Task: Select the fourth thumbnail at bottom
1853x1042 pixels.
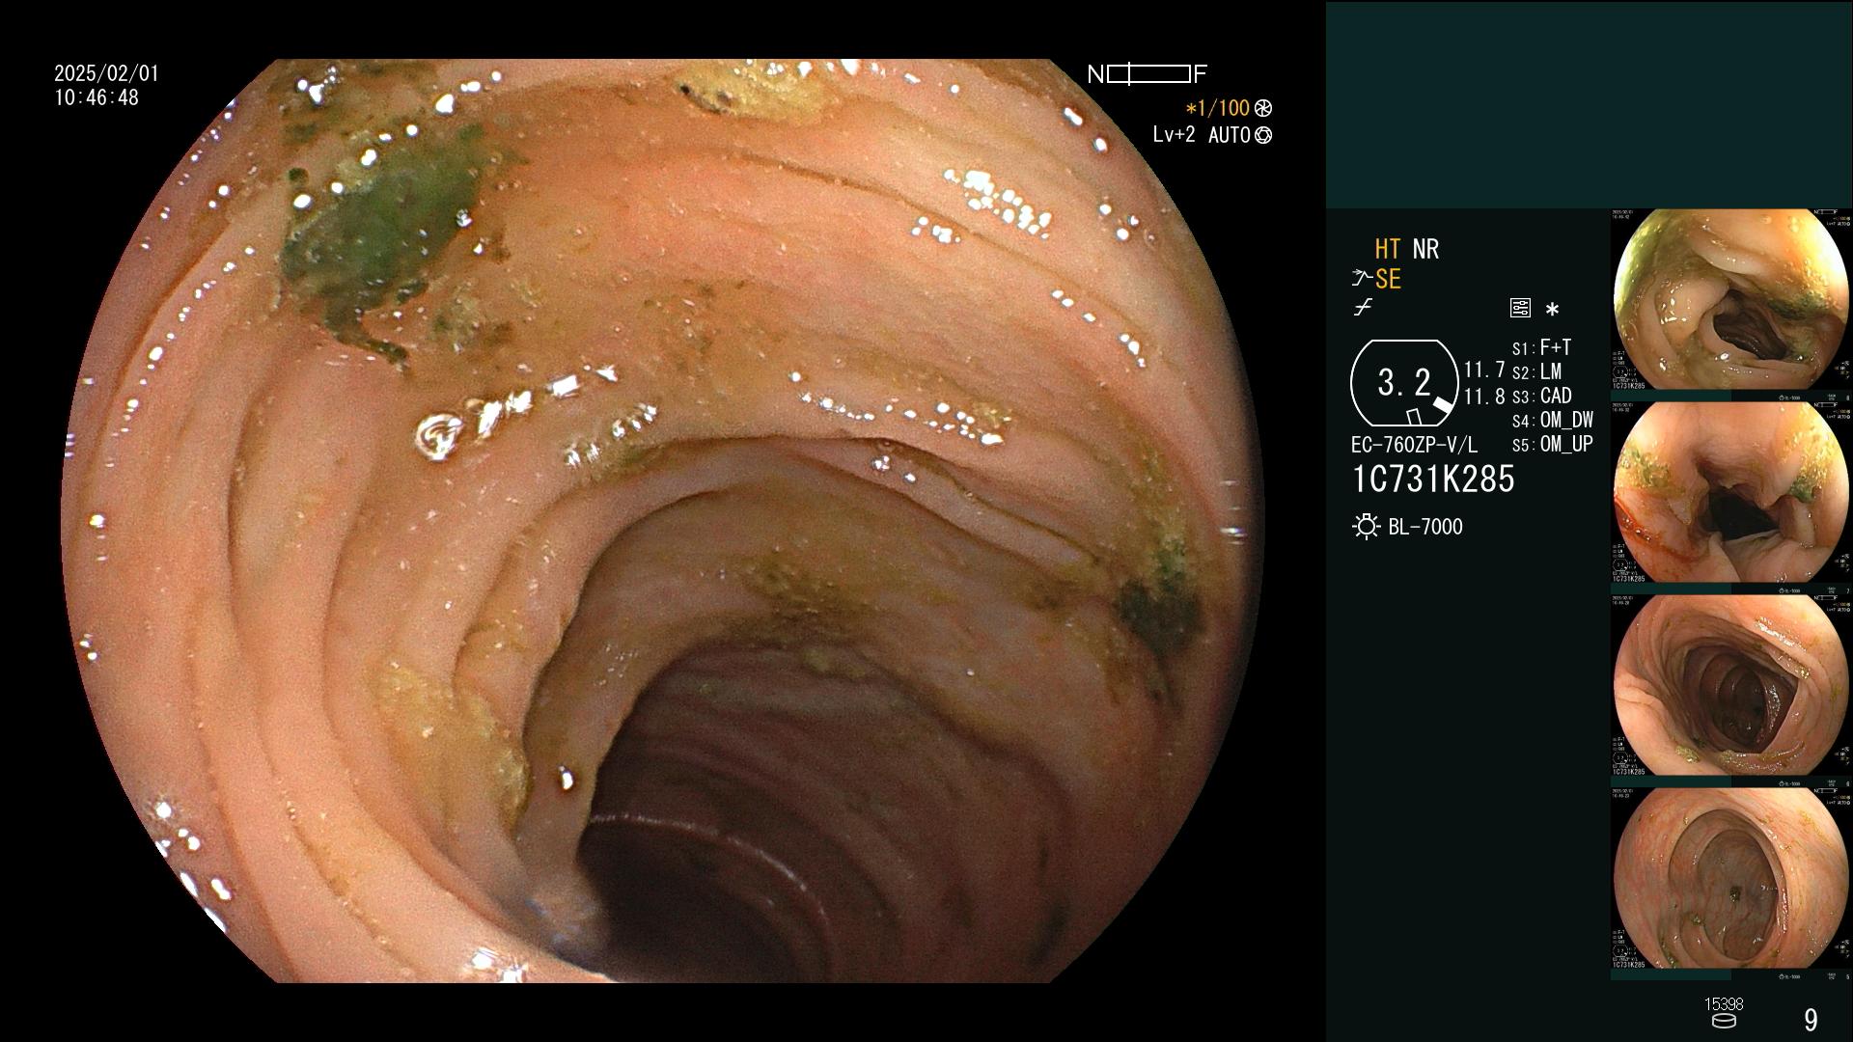Action: [1731, 879]
